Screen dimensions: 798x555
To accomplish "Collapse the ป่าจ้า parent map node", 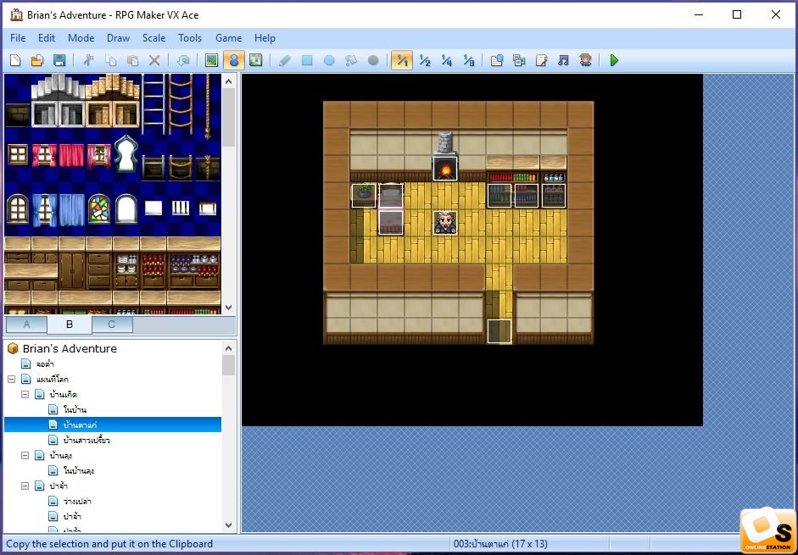I will [25, 486].
